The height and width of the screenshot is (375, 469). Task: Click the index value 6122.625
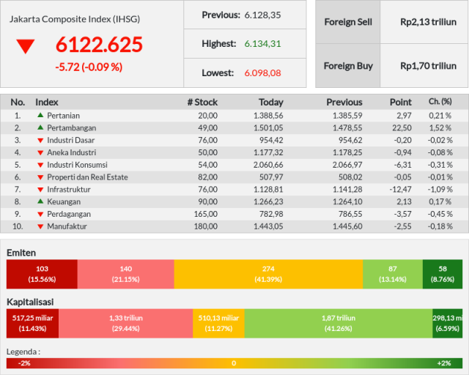pos(99,45)
